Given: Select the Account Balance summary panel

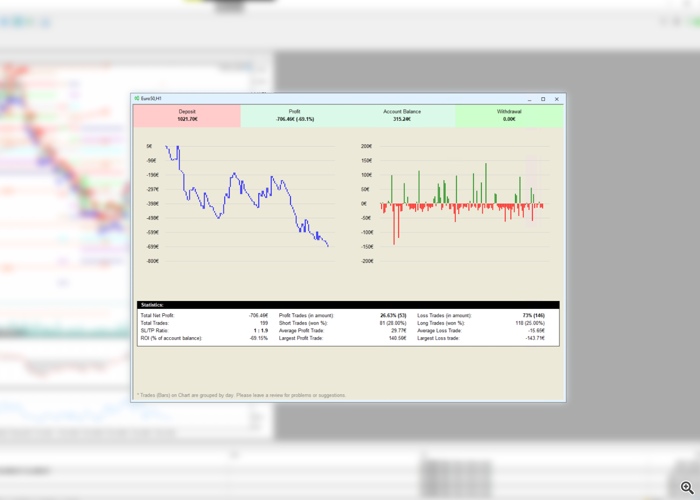Looking at the screenshot, I should click(x=402, y=115).
